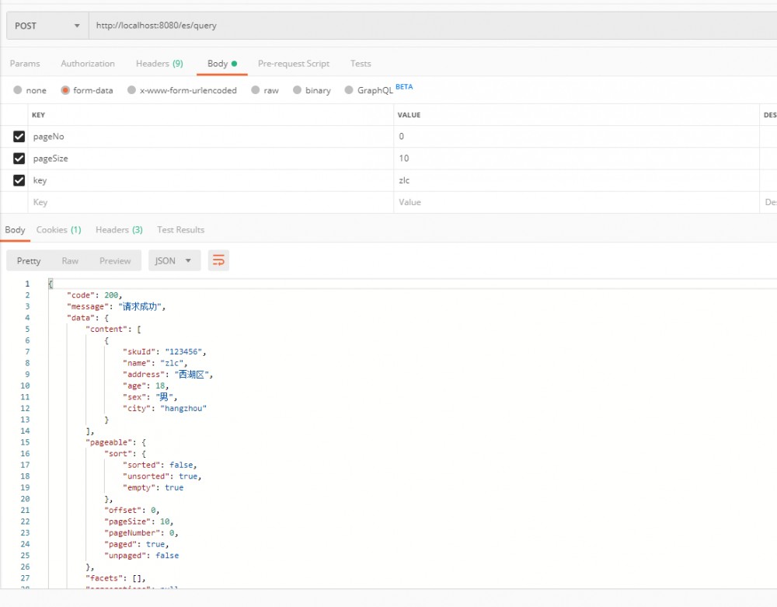Uncheck the pageNo parameter row

coord(19,136)
